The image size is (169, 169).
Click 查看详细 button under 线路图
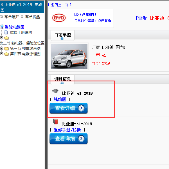(x=69, y=108)
